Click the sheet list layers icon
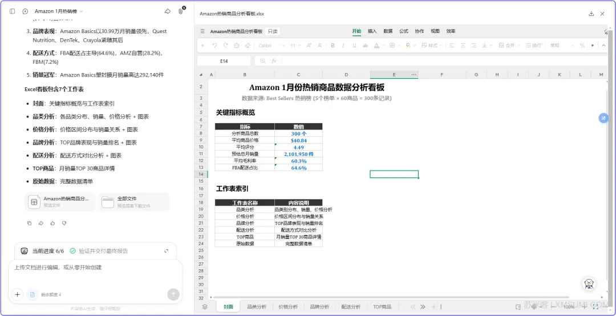 point(205,306)
